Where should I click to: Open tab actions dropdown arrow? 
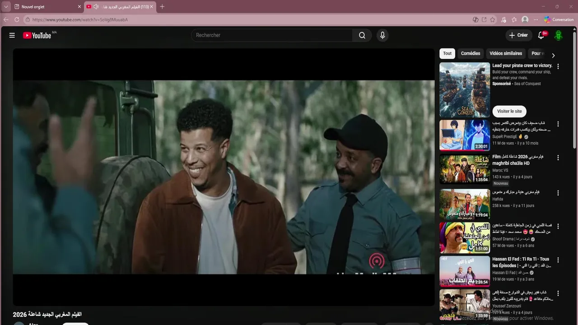6,7
